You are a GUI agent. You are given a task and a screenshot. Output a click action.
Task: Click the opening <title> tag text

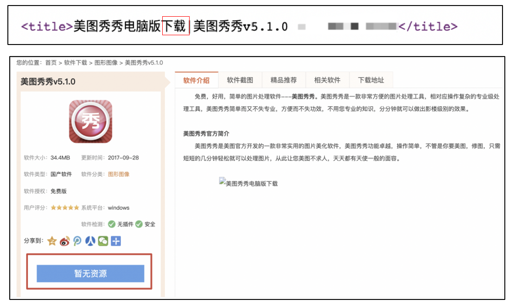tap(47, 26)
